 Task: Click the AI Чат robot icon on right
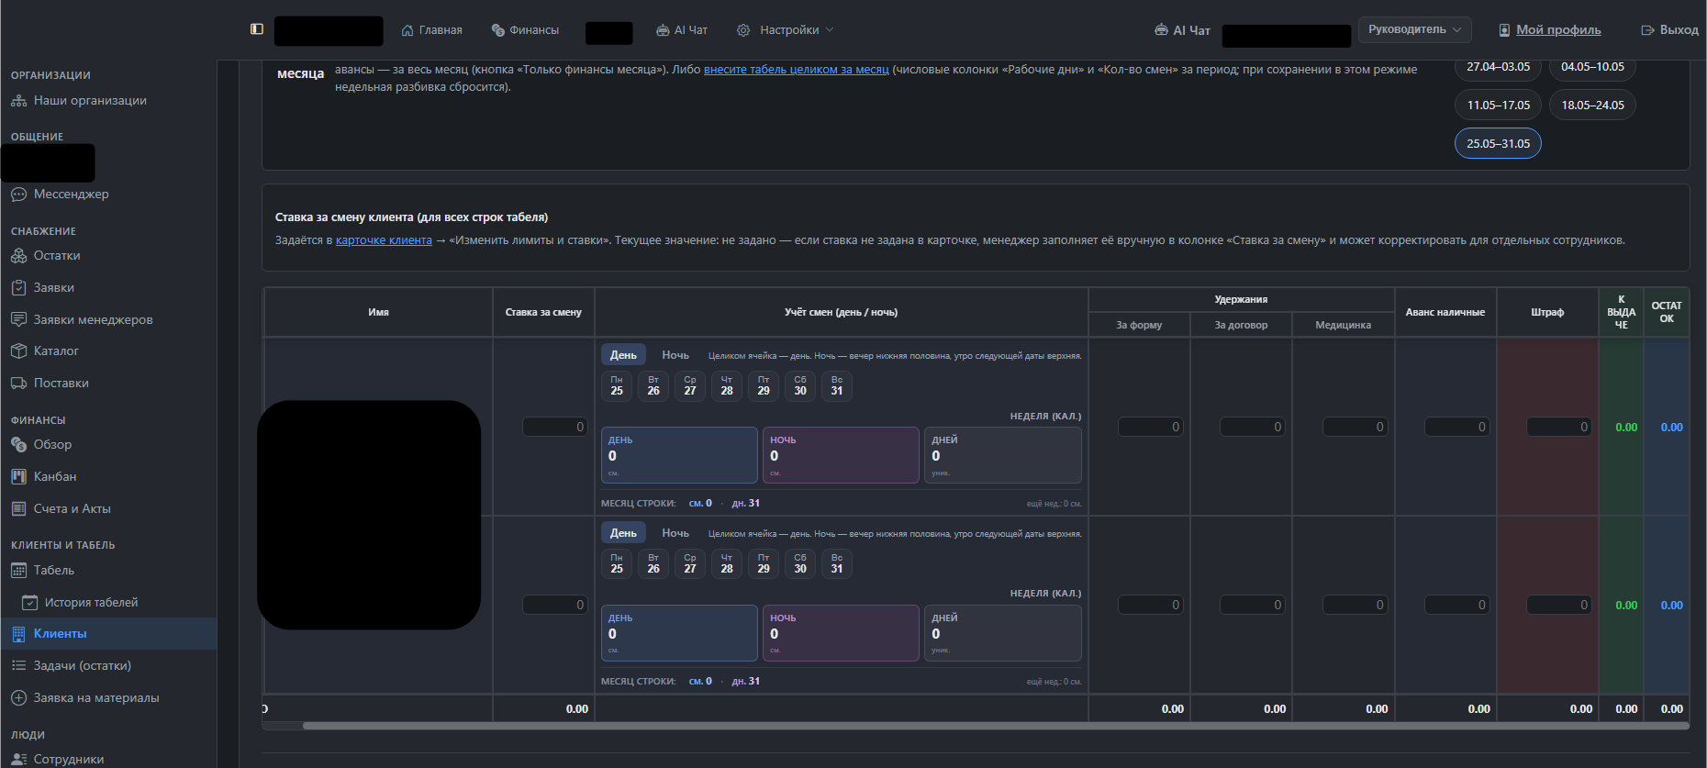coord(1161,30)
